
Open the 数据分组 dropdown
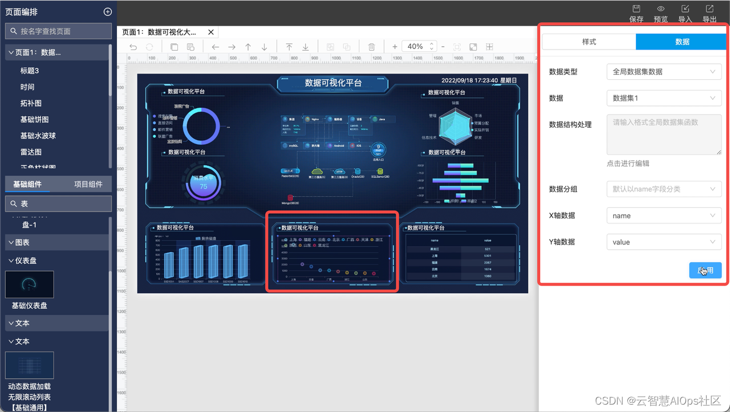tap(664, 189)
